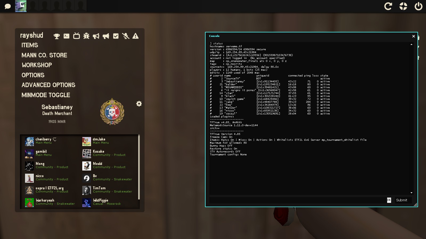
Task: Click the Death Merchant rank badge
Action: pyautogui.click(x=112, y=112)
